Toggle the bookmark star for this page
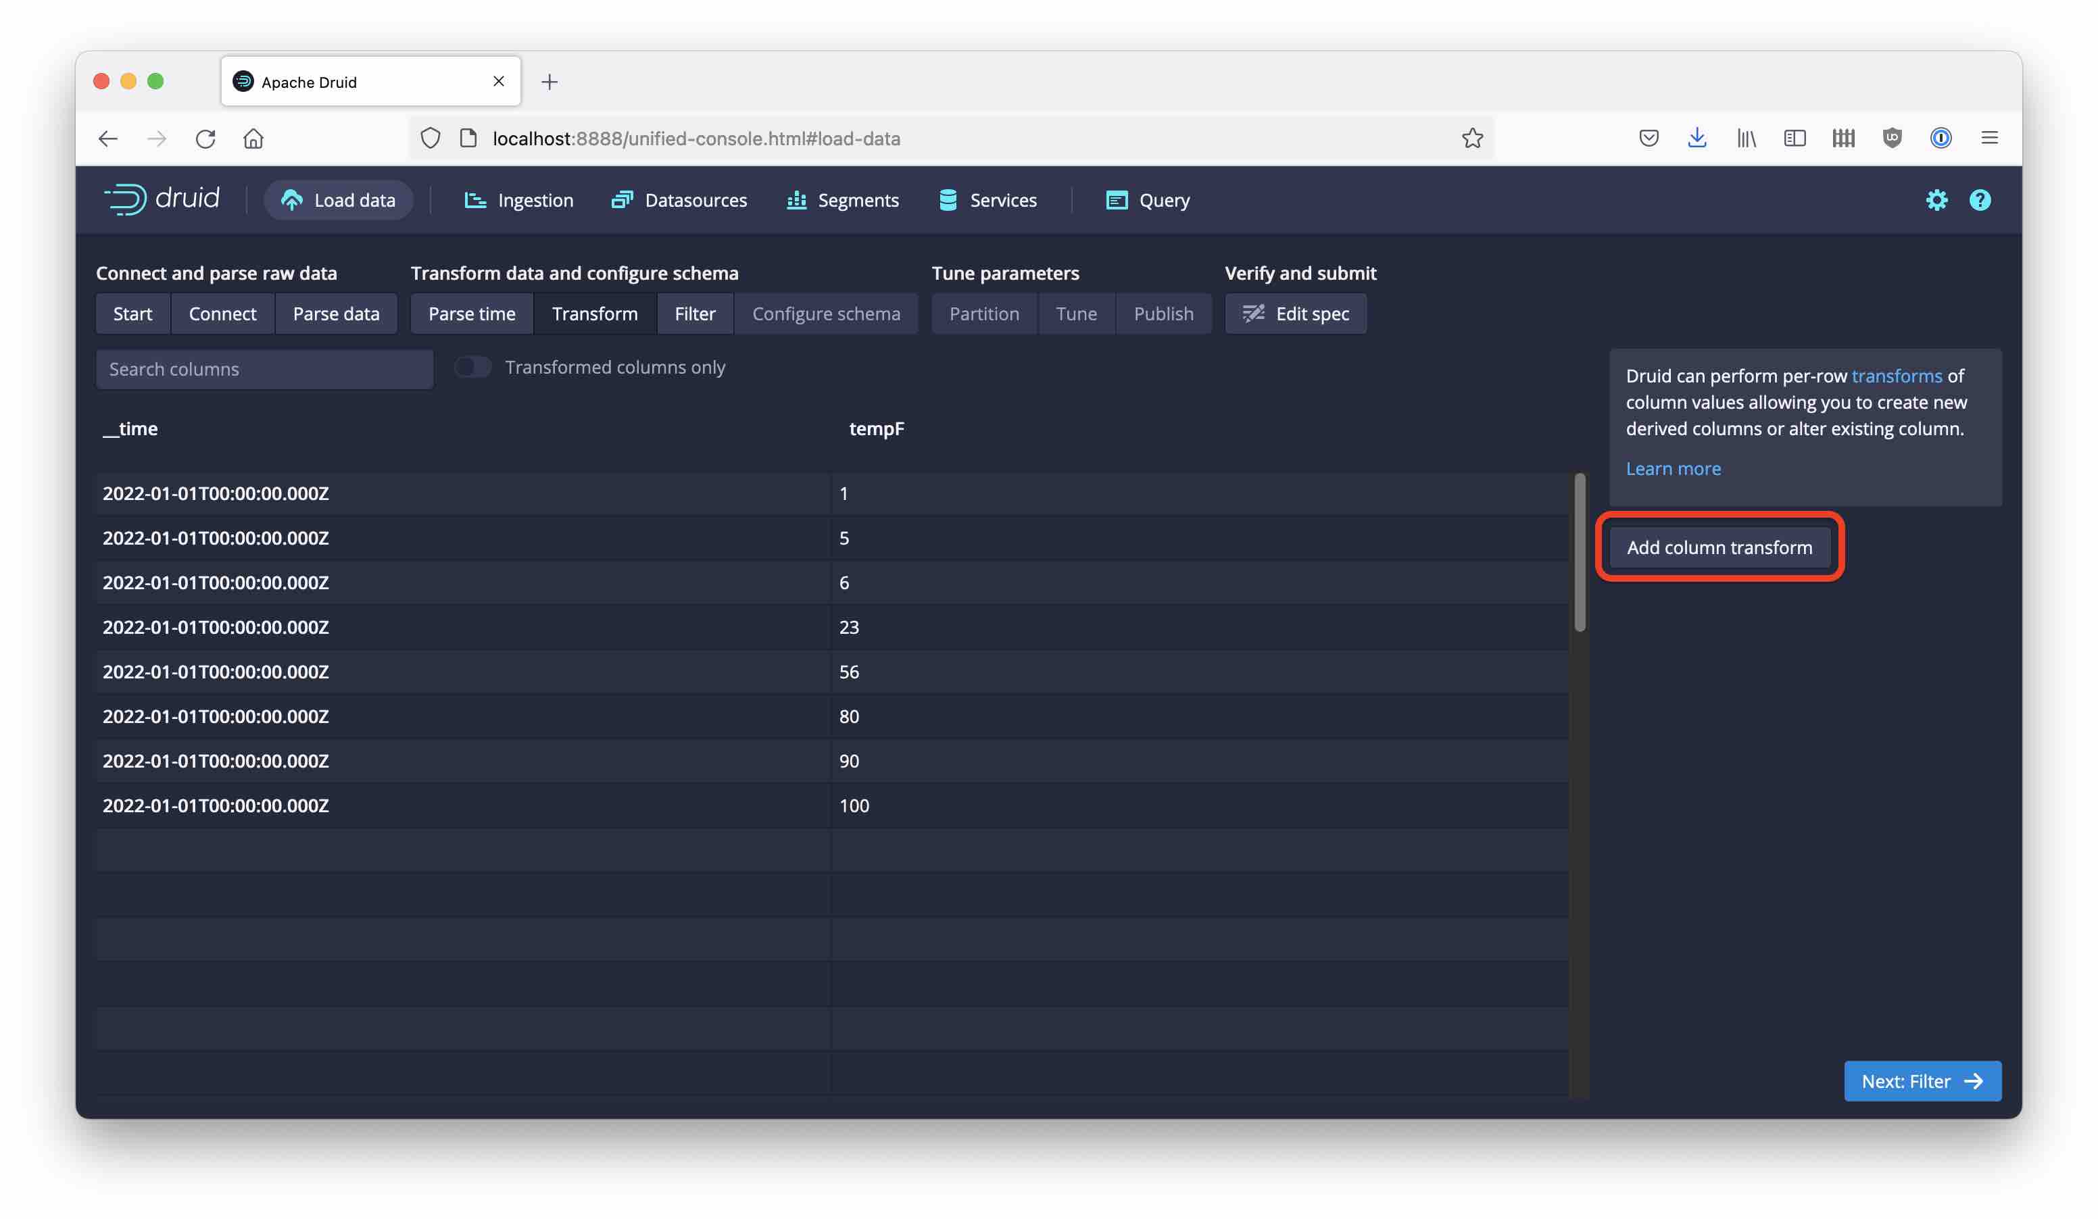Image resolution: width=2098 pixels, height=1219 pixels. pyautogui.click(x=1473, y=138)
